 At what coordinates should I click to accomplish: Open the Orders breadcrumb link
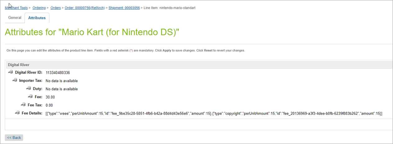[x=56, y=8]
